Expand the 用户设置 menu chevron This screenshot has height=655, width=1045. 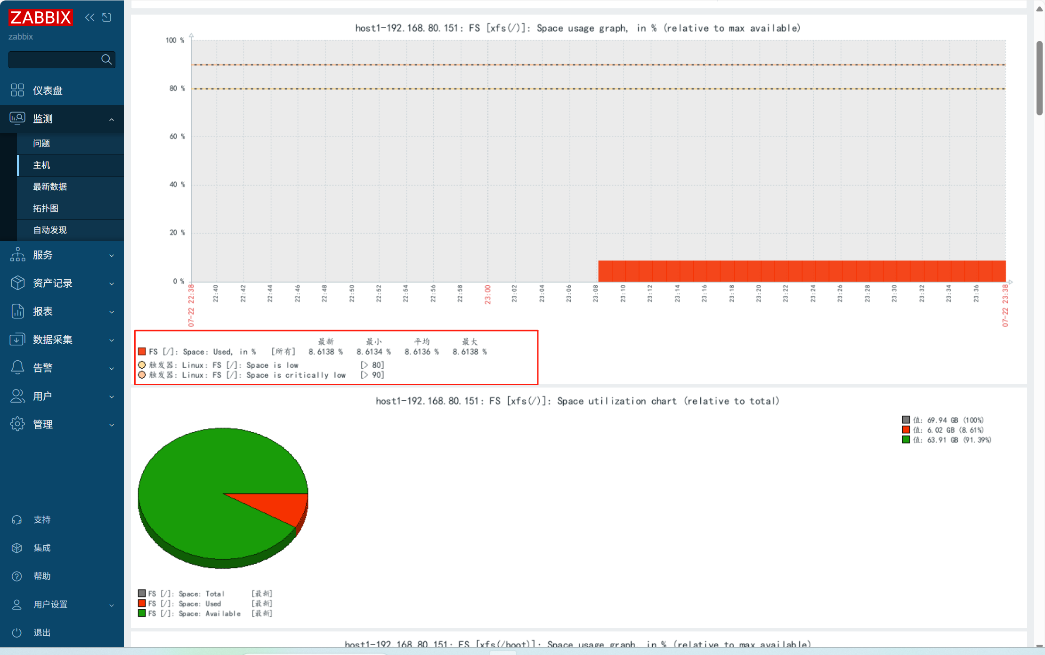[x=112, y=606]
